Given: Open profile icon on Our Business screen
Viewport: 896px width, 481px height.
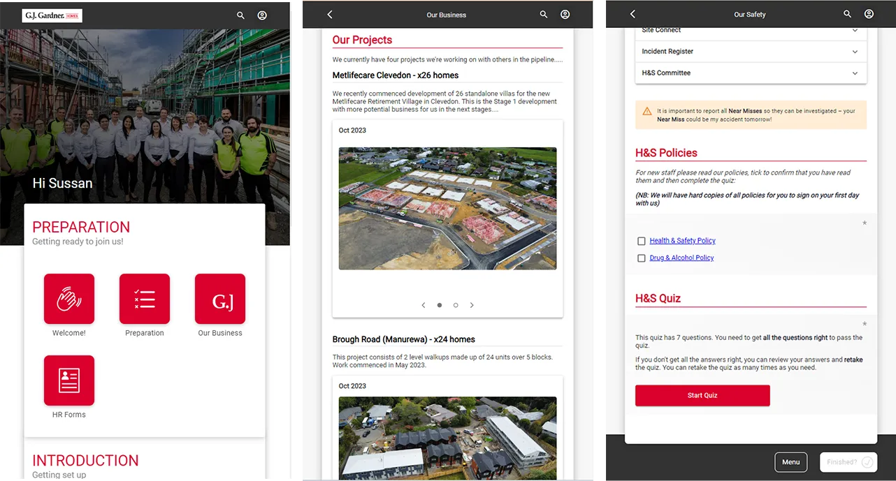Looking at the screenshot, I should pos(565,15).
